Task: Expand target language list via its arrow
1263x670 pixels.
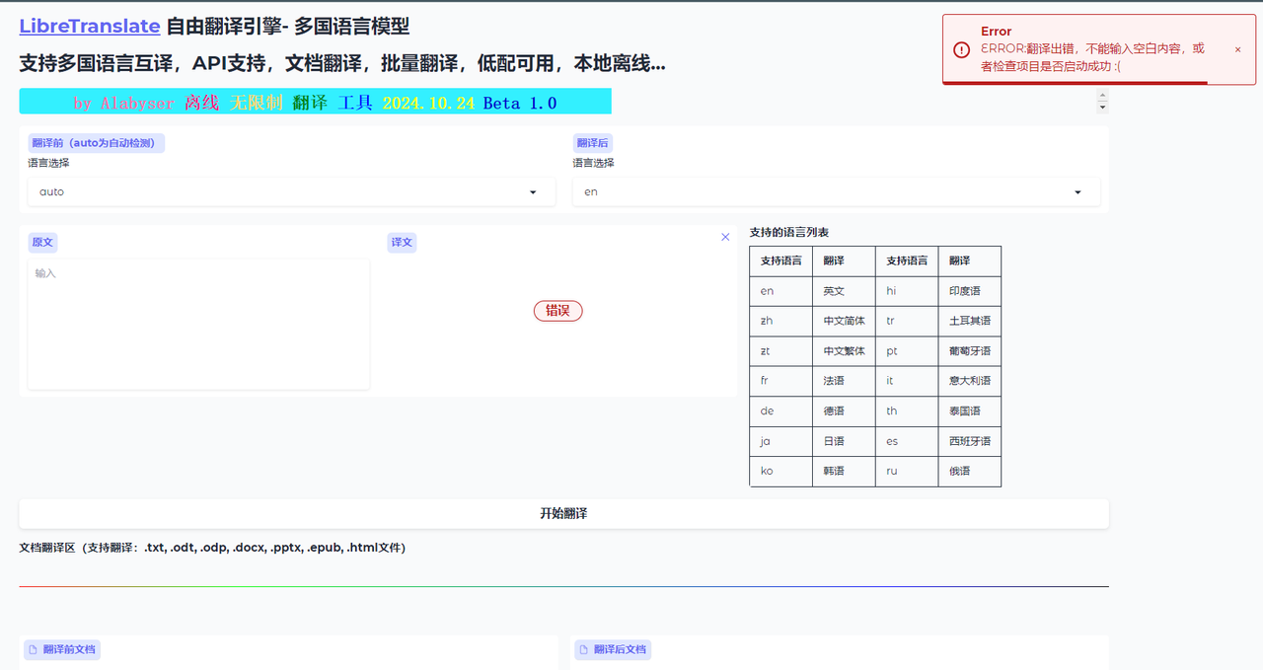Action: pyautogui.click(x=1077, y=192)
